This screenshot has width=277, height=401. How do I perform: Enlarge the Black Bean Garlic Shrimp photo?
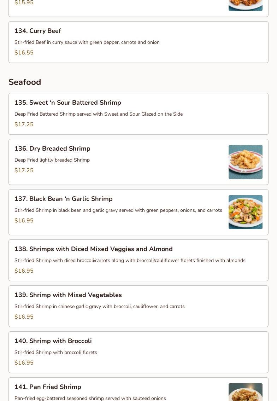(245, 212)
